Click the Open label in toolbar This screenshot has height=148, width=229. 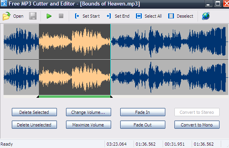pyautogui.click(x=18, y=16)
